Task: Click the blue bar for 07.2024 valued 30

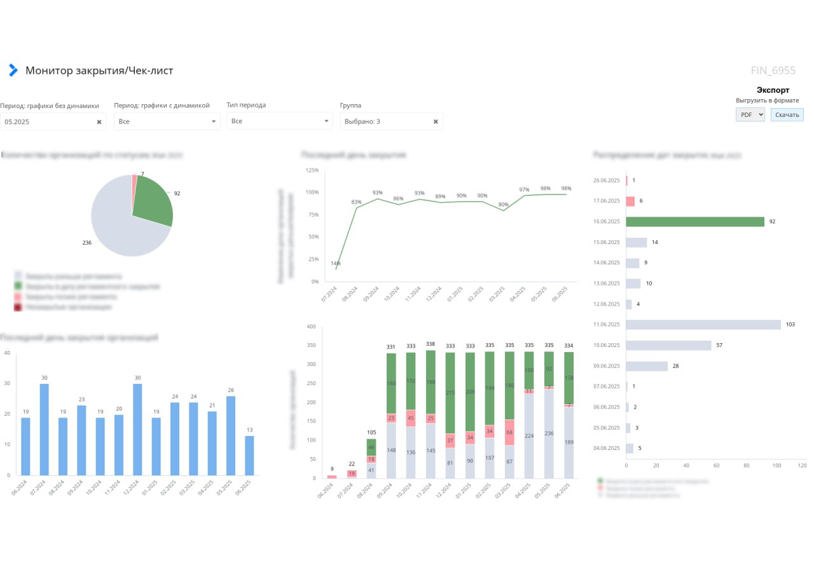Action: tap(45, 430)
